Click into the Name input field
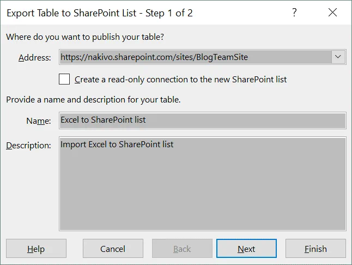The image size is (352, 265). point(202,120)
